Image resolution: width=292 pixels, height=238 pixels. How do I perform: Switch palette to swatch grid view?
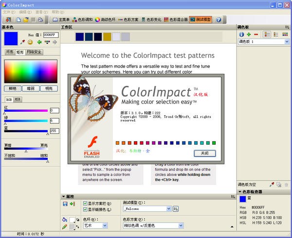(285, 34)
